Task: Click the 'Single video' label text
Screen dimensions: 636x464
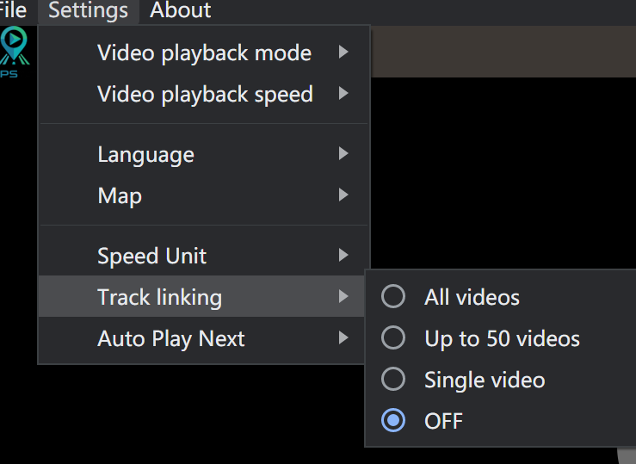Action: (485, 380)
